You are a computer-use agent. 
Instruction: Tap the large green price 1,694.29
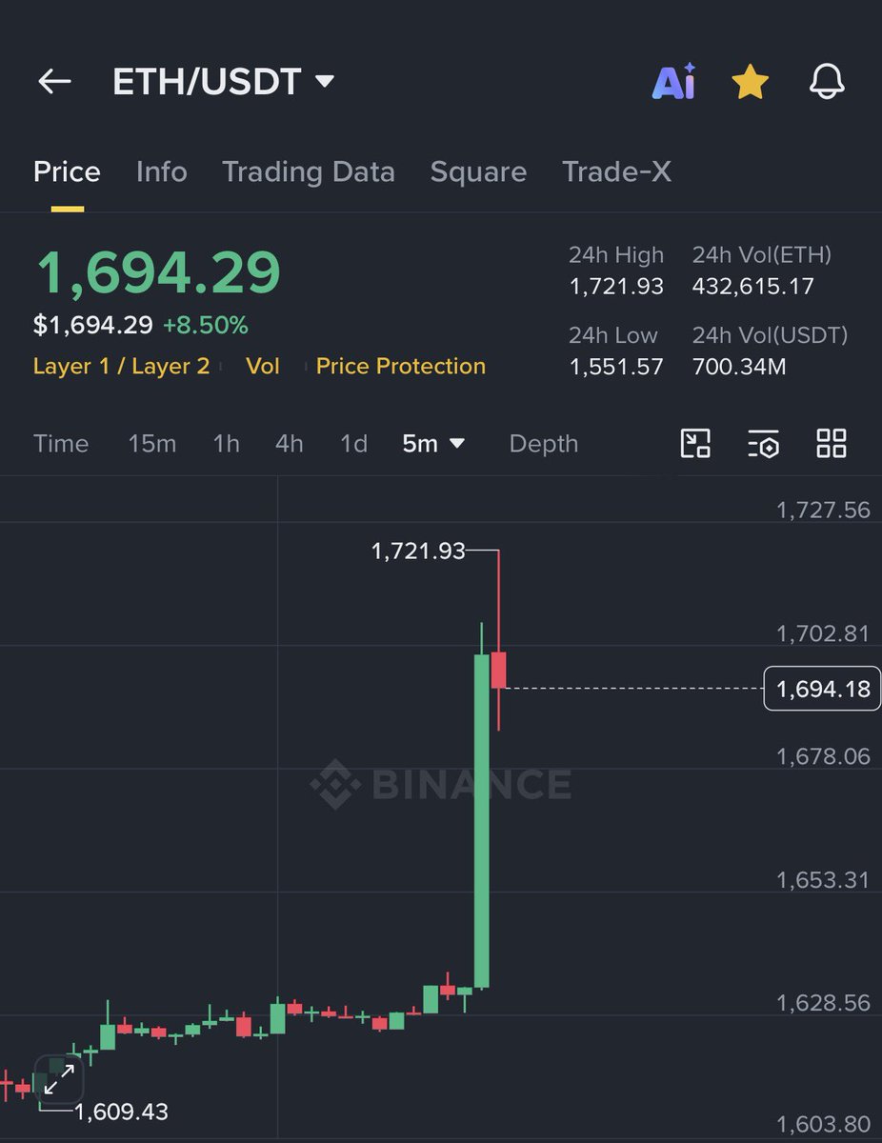(158, 273)
